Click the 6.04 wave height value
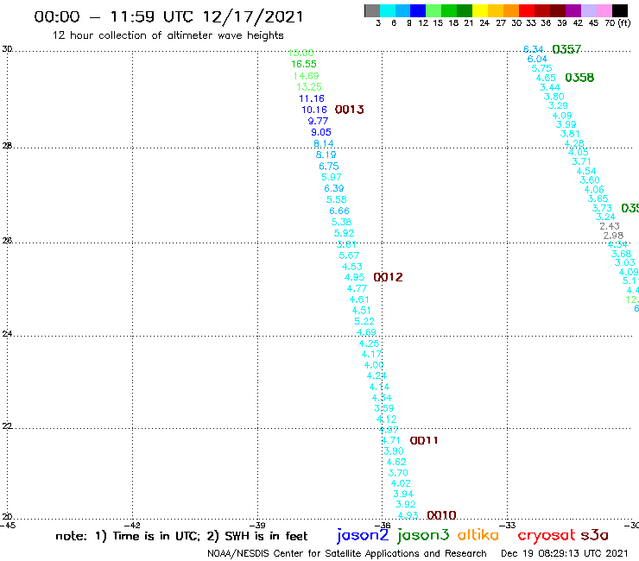The width and height of the screenshot is (639, 561). [x=537, y=59]
